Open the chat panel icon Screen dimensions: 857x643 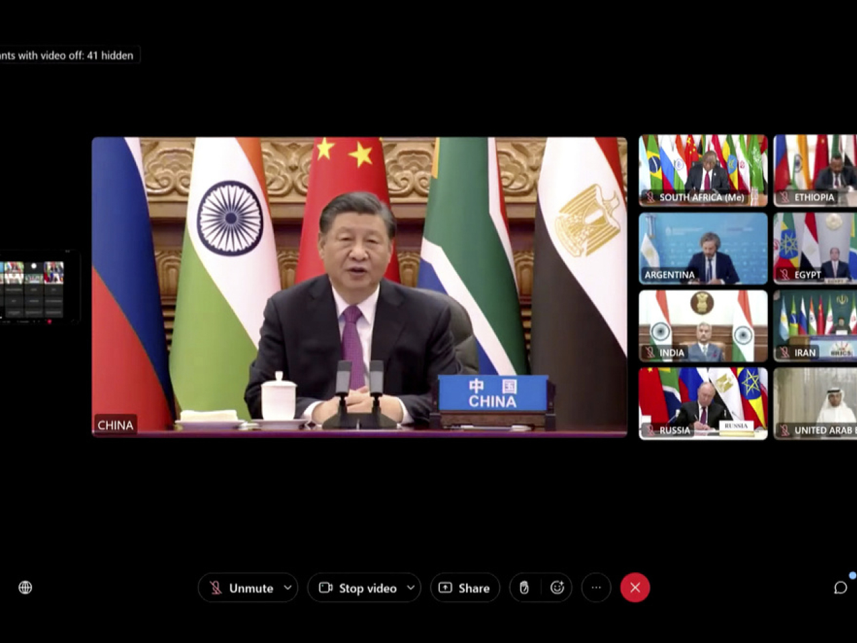pyautogui.click(x=840, y=587)
